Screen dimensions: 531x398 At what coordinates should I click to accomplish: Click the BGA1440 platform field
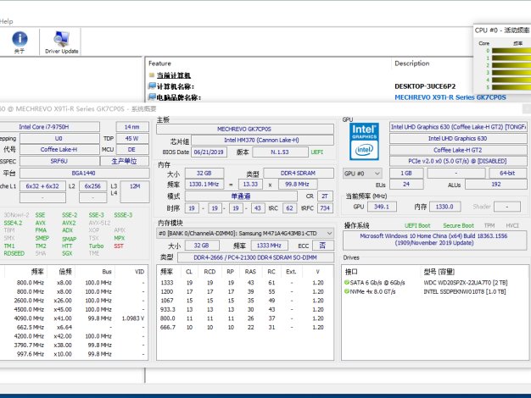tap(84, 173)
